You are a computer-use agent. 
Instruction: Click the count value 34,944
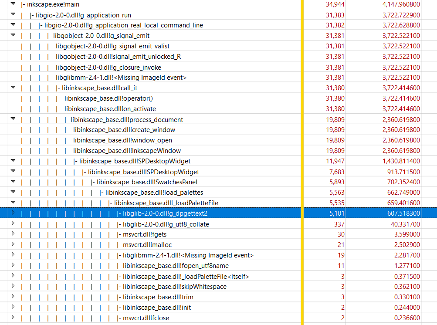[x=335, y=4]
